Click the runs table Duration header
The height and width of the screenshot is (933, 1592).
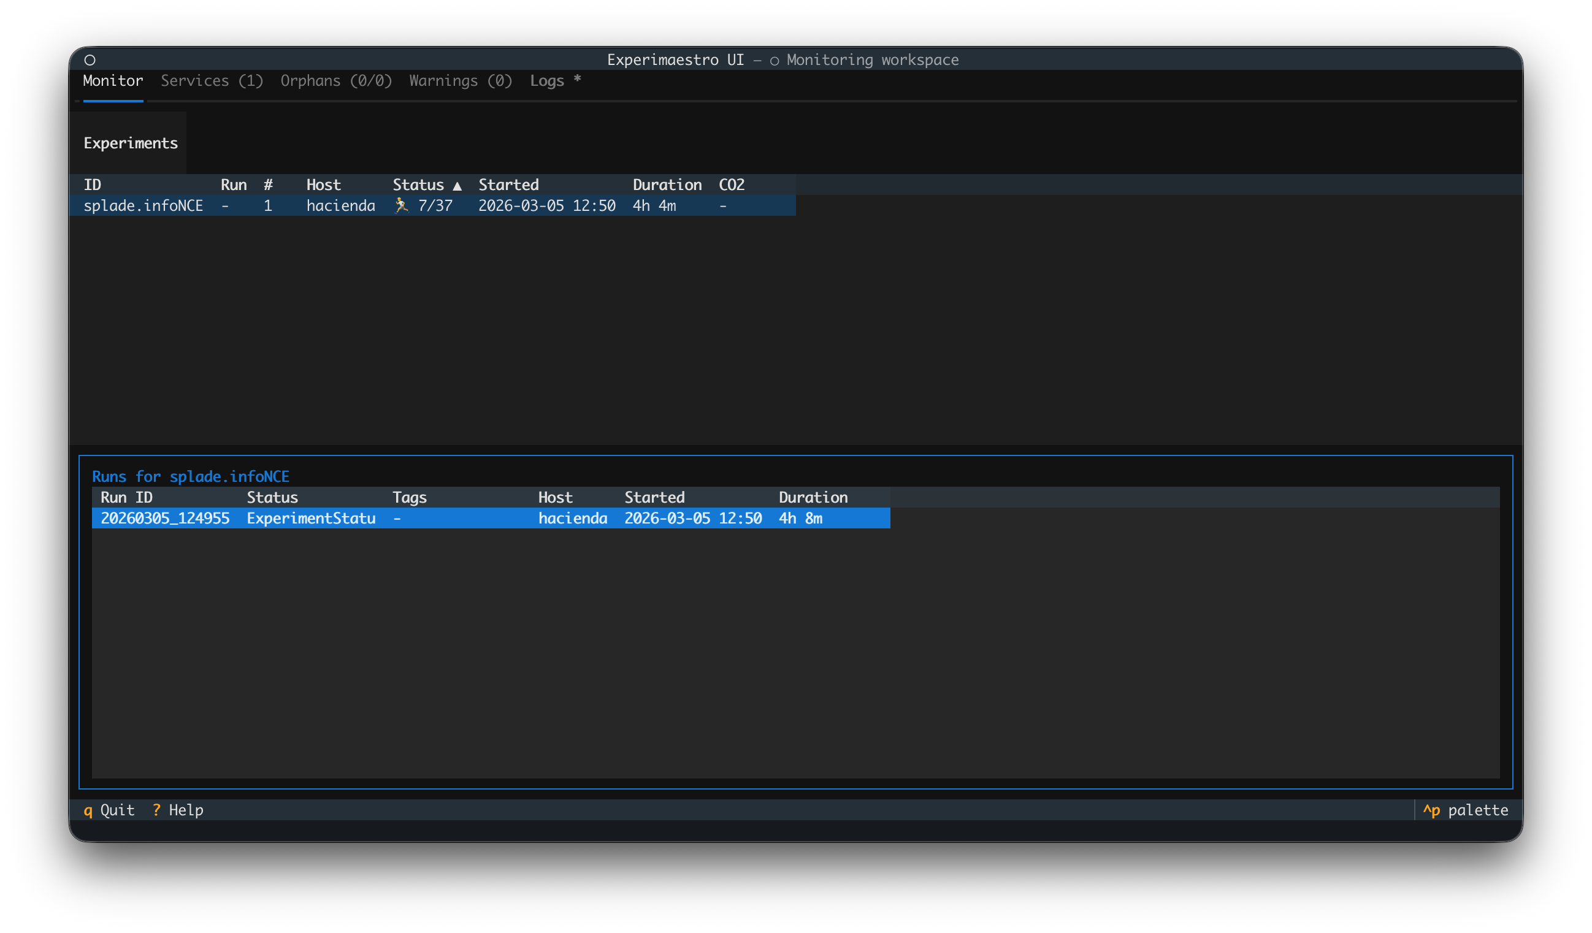point(813,498)
